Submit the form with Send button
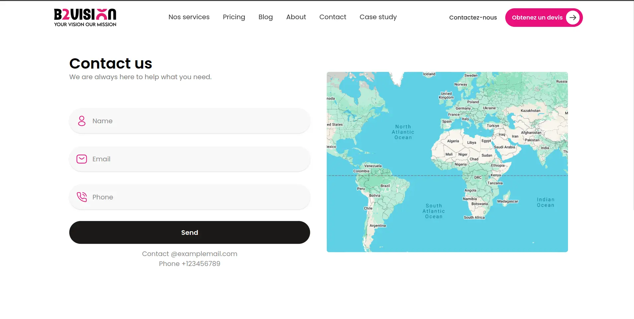Image resolution: width=634 pixels, height=319 pixels. (x=189, y=233)
